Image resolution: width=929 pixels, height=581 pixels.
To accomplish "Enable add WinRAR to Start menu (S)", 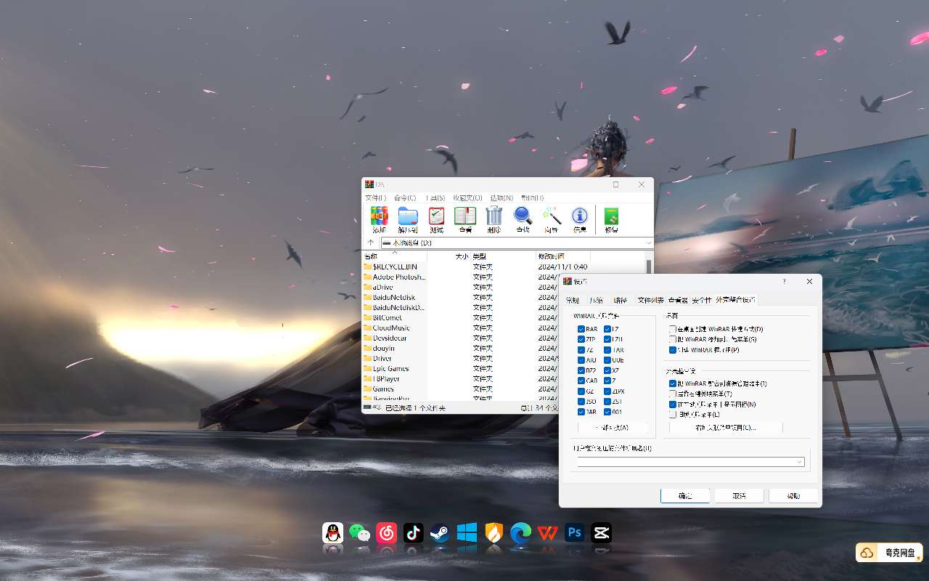I will (x=673, y=339).
